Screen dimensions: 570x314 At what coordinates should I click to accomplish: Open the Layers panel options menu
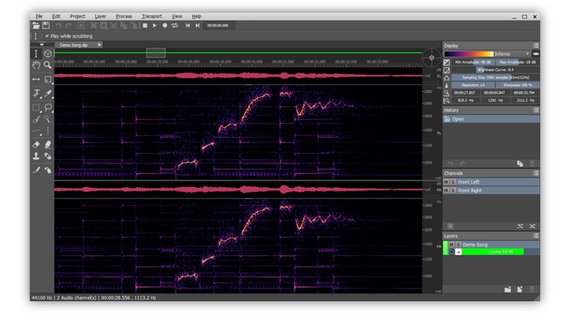(535, 236)
